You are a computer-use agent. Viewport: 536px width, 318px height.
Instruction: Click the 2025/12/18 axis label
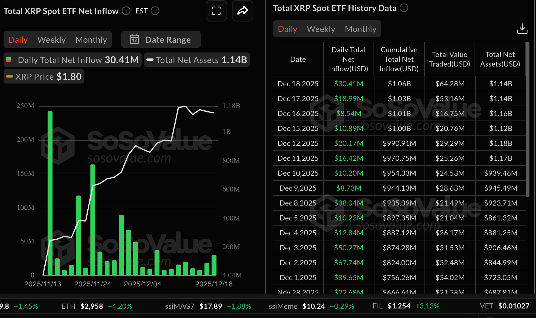tap(214, 284)
